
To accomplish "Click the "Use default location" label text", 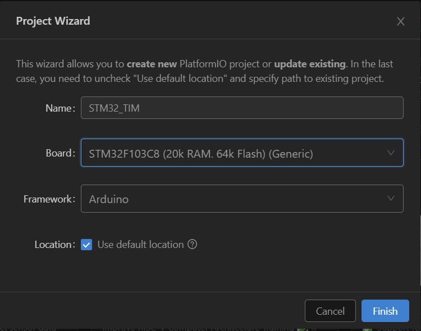I will coord(140,245).
